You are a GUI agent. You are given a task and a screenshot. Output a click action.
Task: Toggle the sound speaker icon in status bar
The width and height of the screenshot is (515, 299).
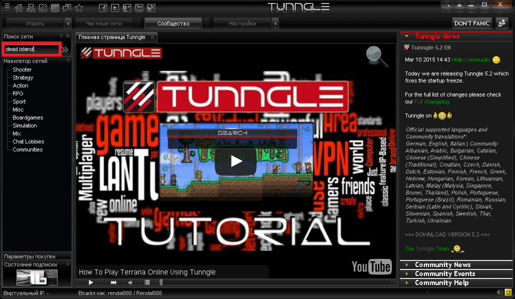[500, 292]
